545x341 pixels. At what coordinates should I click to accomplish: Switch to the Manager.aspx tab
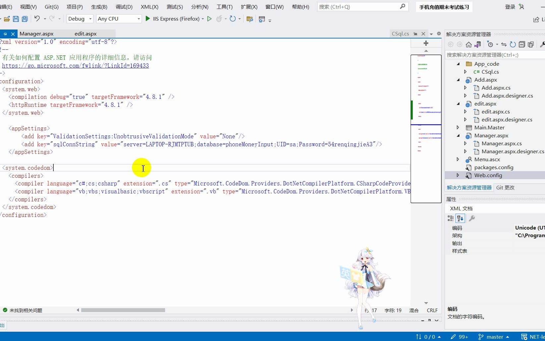pos(36,34)
